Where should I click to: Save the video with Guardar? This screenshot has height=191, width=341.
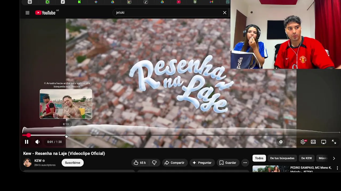coord(228,163)
